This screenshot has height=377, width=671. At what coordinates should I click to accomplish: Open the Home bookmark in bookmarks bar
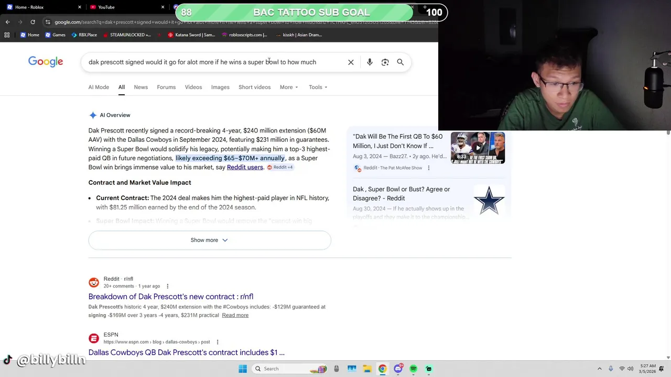[x=29, y=35]
